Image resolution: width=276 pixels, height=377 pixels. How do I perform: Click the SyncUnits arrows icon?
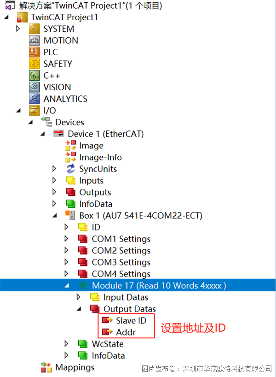coord(71,169)
